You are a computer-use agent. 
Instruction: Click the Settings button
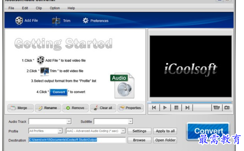pyautogui.click(x=139, y=131)
